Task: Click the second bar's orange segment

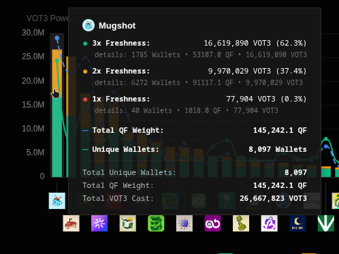Action: pos(67,86)
